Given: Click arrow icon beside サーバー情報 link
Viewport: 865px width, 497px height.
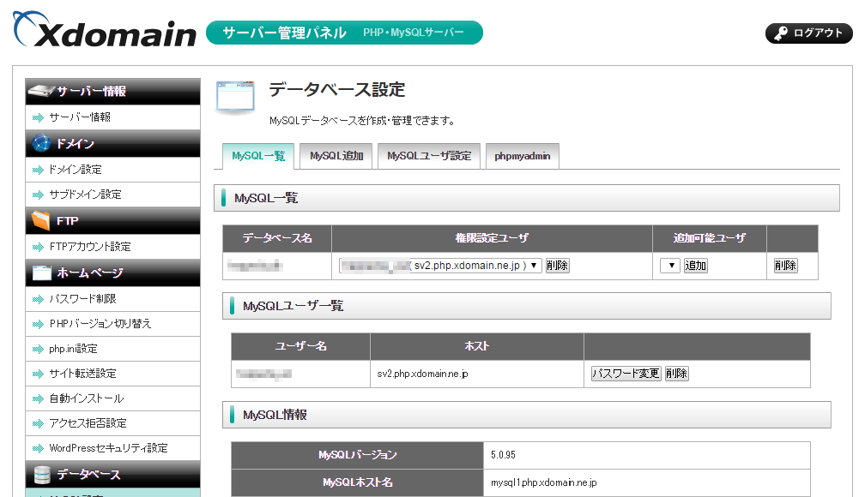Looking at the screenshot, I should coord(38,117).
